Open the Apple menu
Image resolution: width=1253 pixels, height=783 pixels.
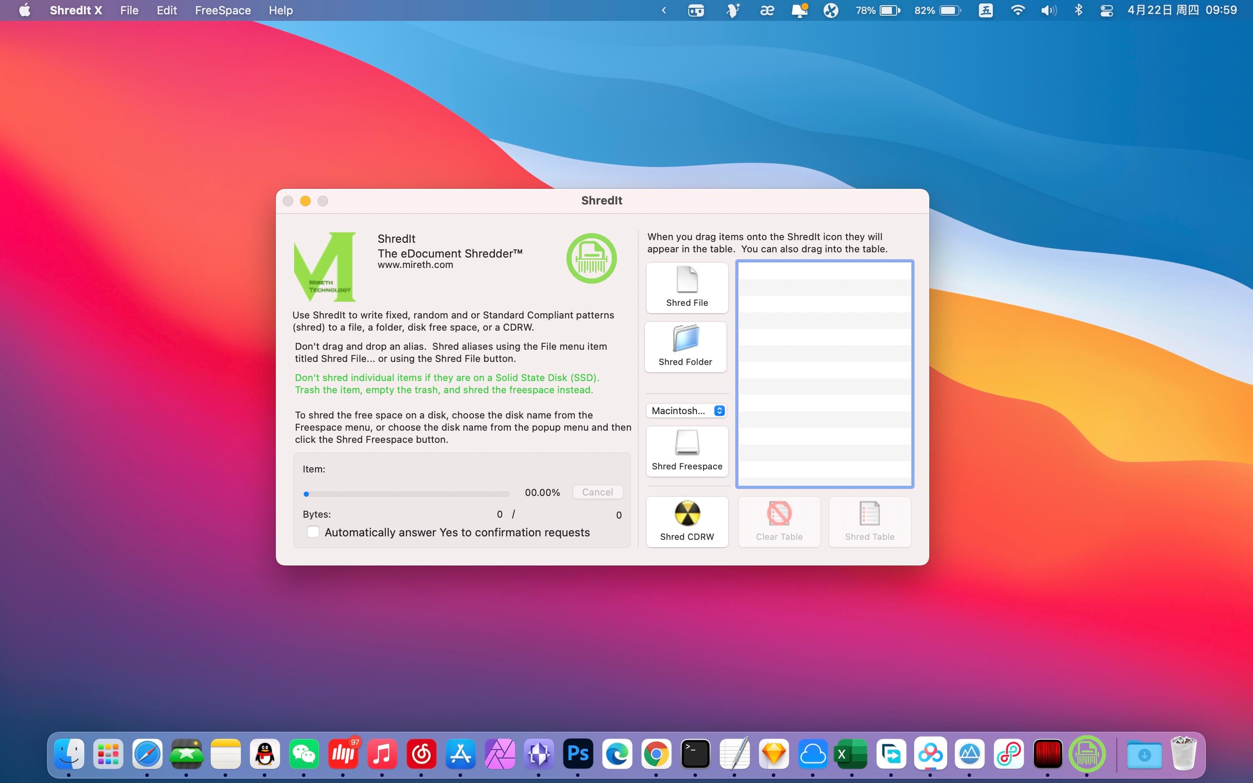(x=24, y=10)
